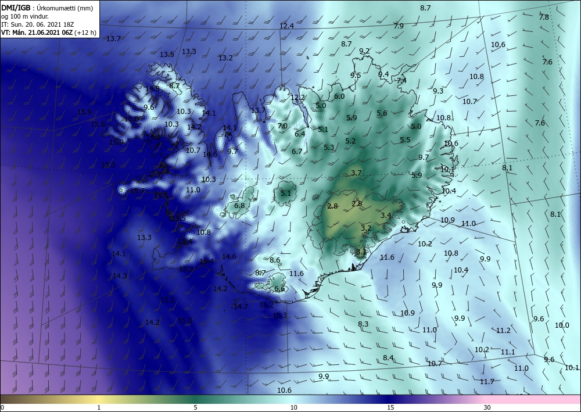Click the '8.6' value on the map
This screenshot has height=412, width=581.
275,260
